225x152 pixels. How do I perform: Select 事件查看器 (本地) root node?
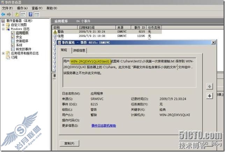(19, 21)
